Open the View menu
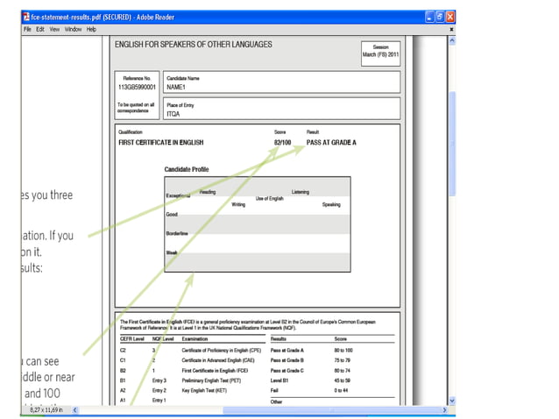This screenshot has height=419, width=559. tap(54, 29)
